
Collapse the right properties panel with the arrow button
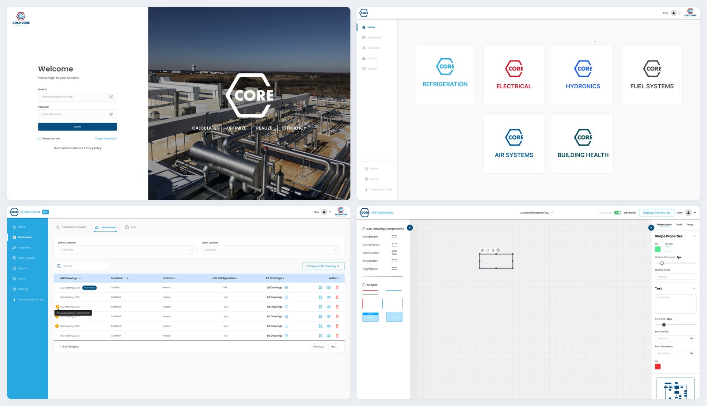click(651, 228)
